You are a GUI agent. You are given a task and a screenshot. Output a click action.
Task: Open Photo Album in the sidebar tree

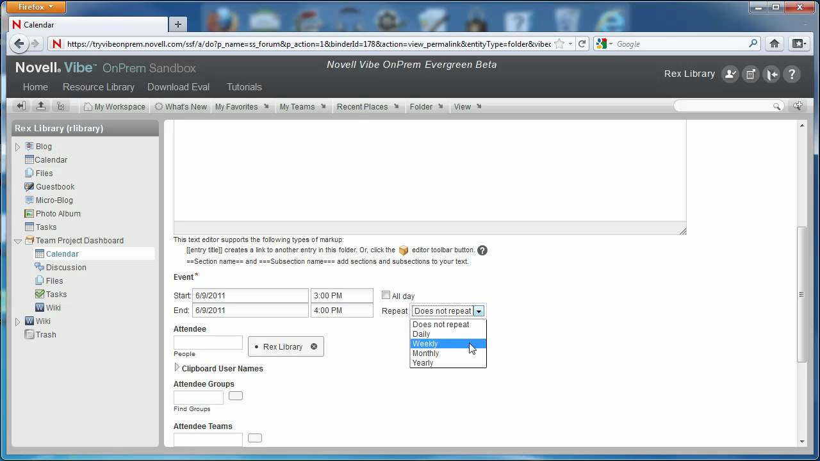coord(58,214)
